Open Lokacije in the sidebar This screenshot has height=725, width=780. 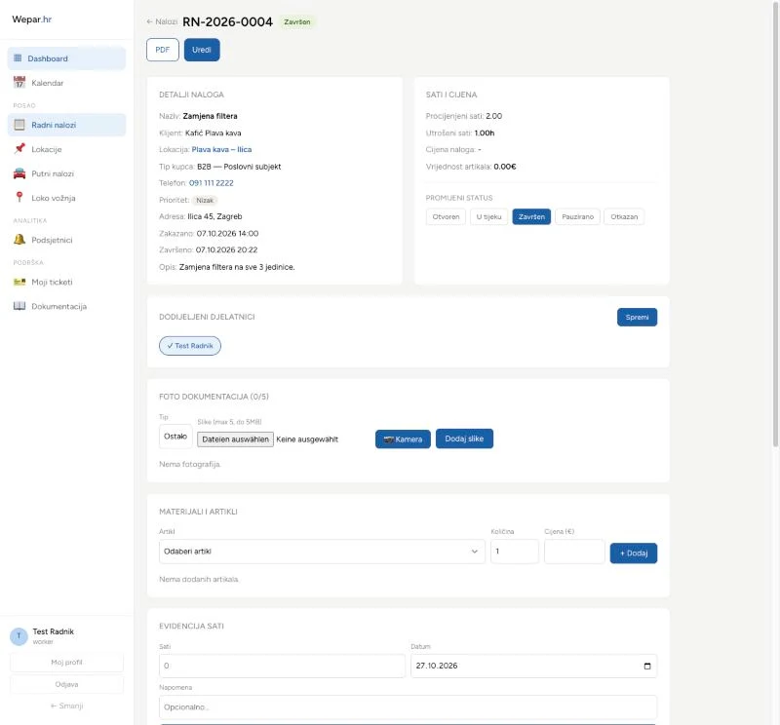66,149
